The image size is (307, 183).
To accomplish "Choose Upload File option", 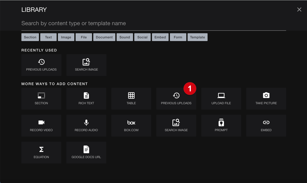I will [221, 99].
